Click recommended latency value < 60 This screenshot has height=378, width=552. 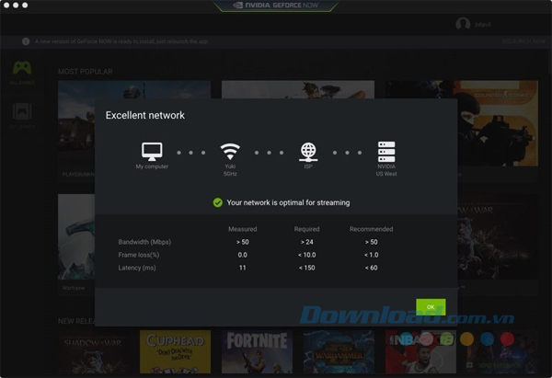[371, 268]
